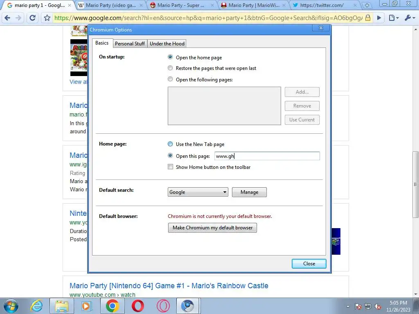Select Open the home page on startup
This screenshot has width=419, height=314.
170,57
